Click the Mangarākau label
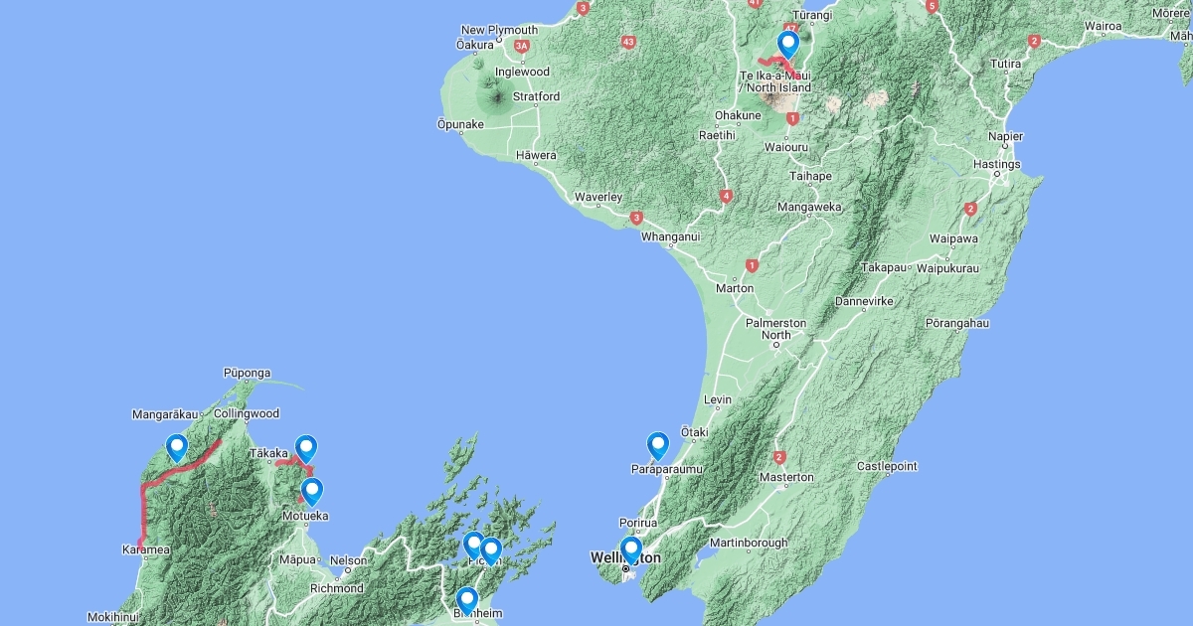Image resolution: width=1193 pixels, height=626 pixels. [167, 414]
